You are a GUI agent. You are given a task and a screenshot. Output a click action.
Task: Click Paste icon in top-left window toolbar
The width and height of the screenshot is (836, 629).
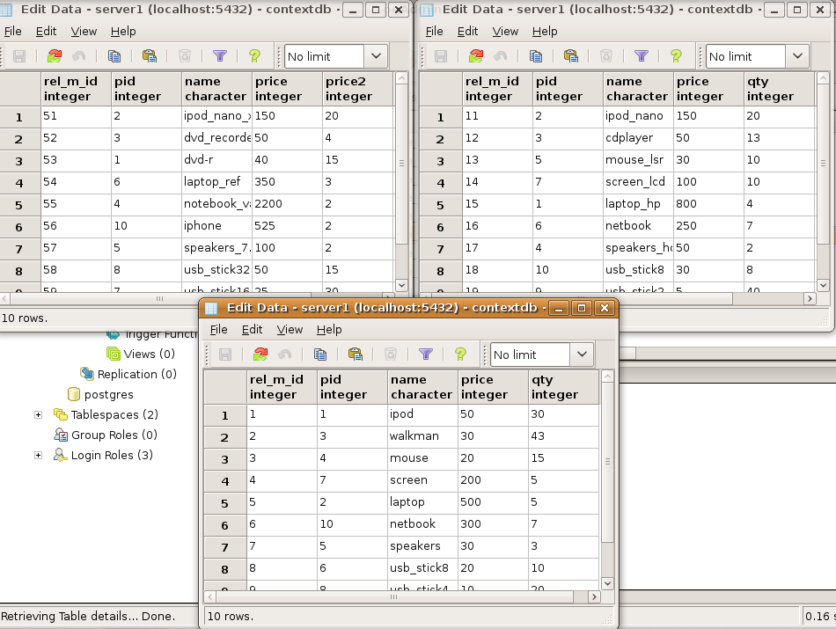(150, 56)
